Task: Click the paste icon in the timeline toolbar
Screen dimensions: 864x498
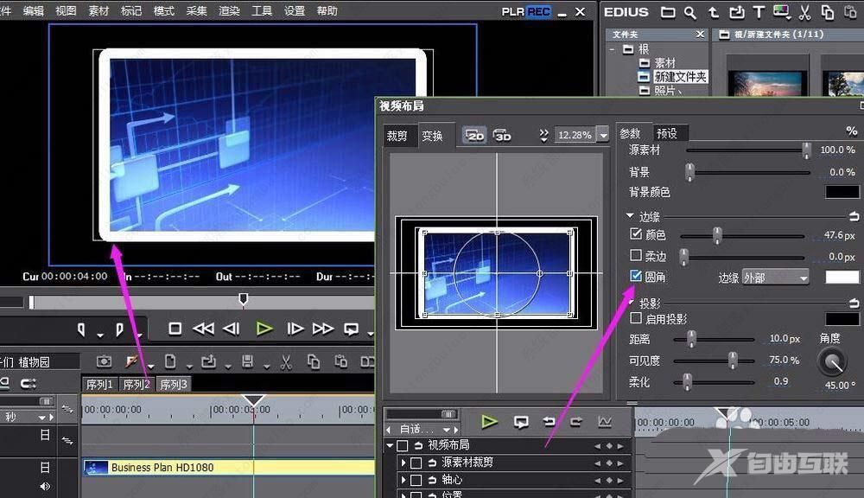Action: (341, 361)
